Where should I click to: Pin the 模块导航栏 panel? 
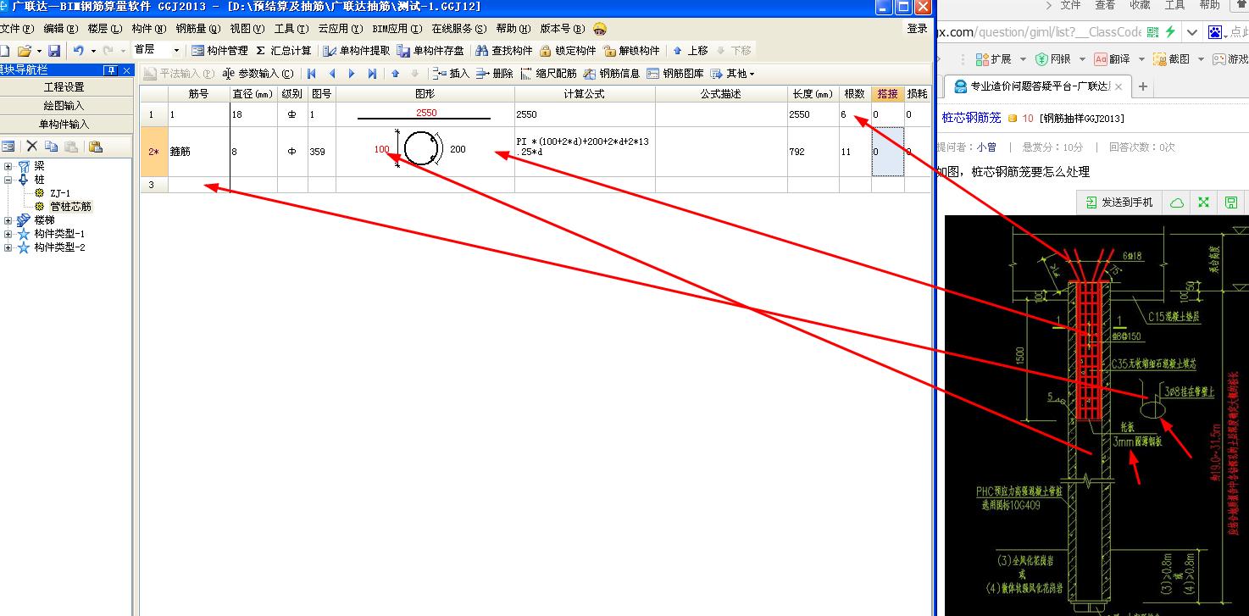(110, 70)
